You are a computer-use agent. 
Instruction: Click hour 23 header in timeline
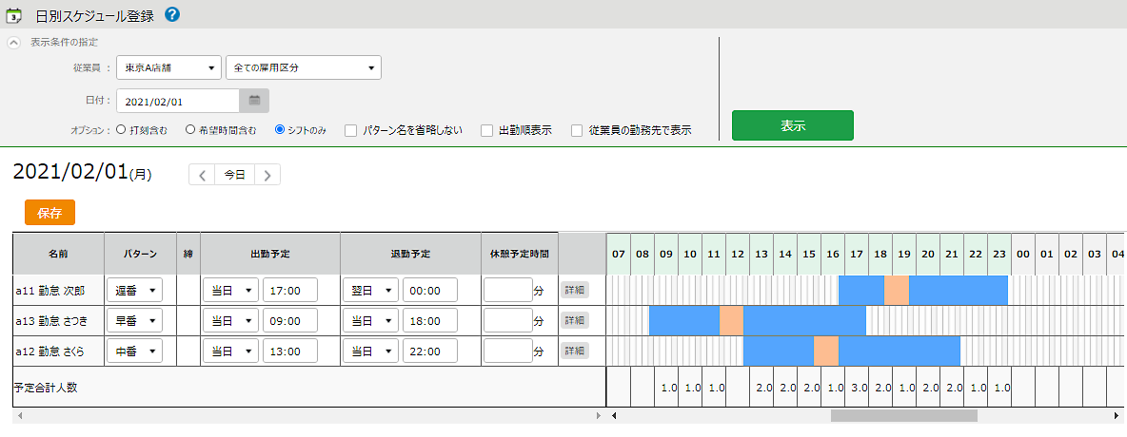point(999,254)
